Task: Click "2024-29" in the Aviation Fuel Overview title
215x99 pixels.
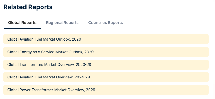Action: coord(82,77)
